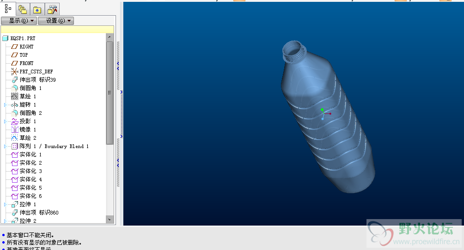Select the 实体化 1 solidify icon
This screenshot has height=250, width=464.
point(14,155)
